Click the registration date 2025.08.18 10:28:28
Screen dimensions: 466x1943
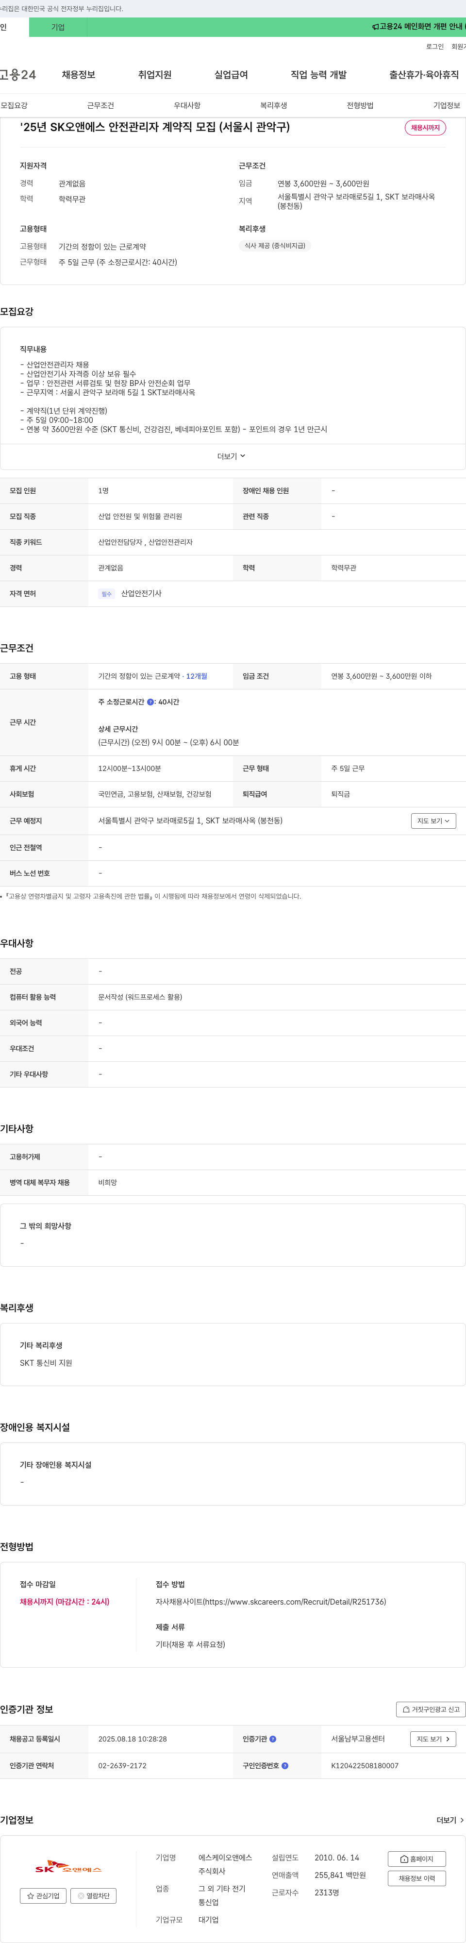(133, 1740)
